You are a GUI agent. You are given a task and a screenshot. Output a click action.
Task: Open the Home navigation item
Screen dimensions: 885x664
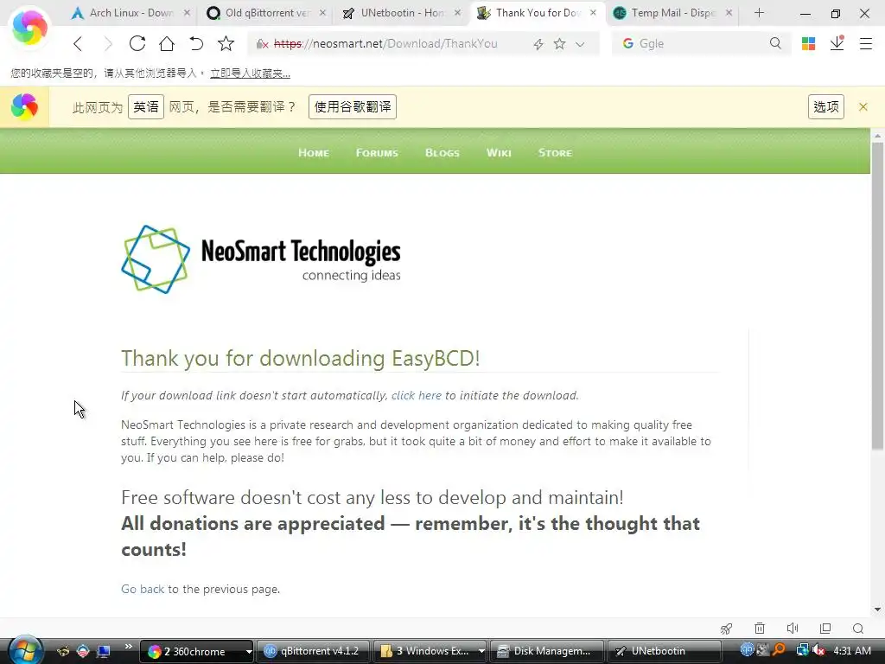pyautogui.click(x=314, y=153)
